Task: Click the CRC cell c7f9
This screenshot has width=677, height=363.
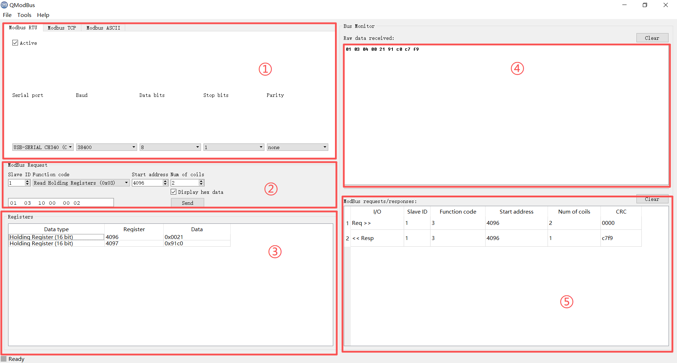Action: [621, 238]
